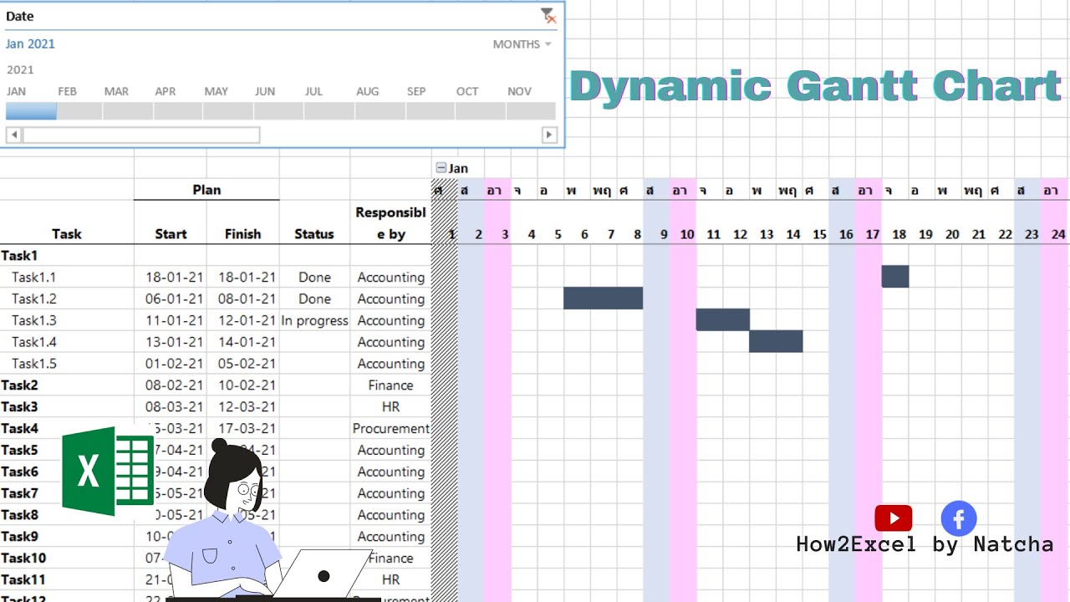Open the MONTHS time level dropdown
This screenshot has height=602, width=1070.
tap(522, 44)
